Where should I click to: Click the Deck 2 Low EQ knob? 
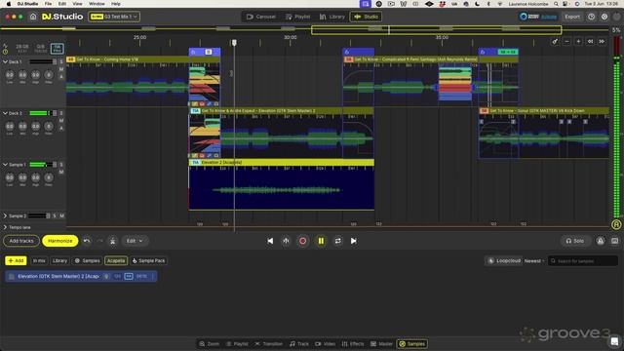coord(10,126)
